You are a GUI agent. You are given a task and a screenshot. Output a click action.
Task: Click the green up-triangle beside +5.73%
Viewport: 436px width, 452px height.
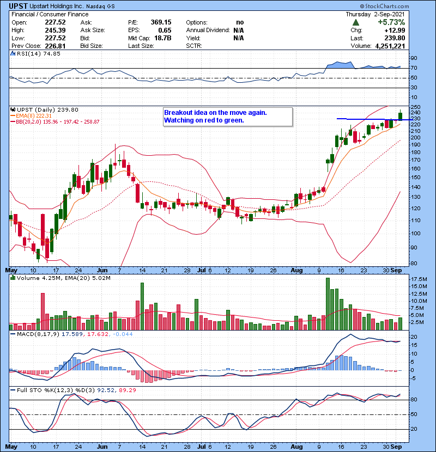(x=356, y=22)
